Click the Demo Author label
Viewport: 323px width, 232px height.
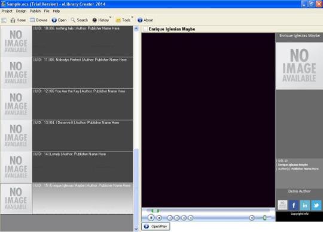pyautogui.click(x=299, y=191)
